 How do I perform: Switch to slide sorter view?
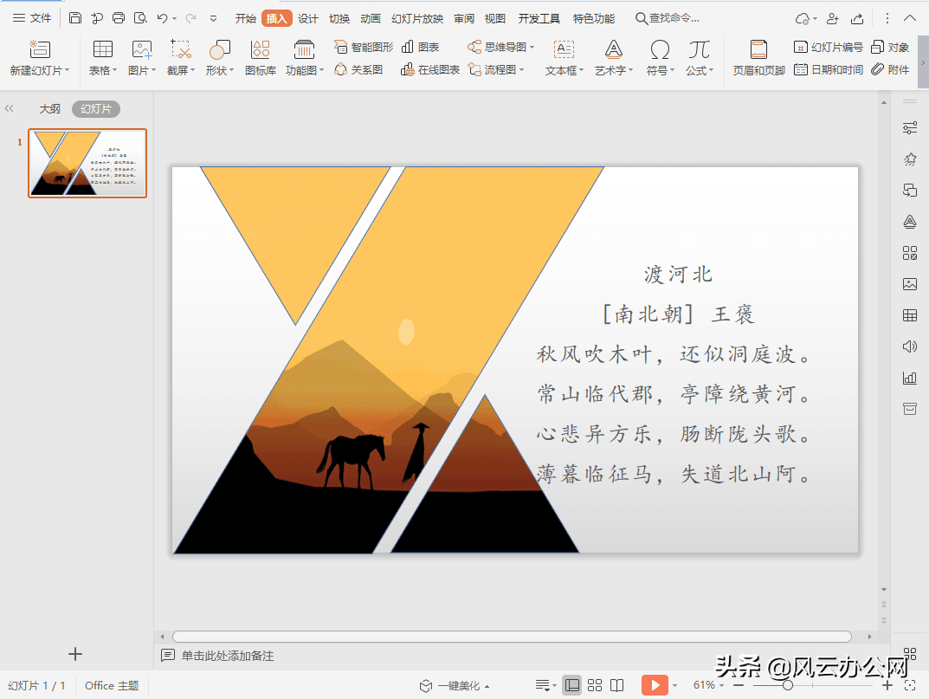tap(596, 684)
